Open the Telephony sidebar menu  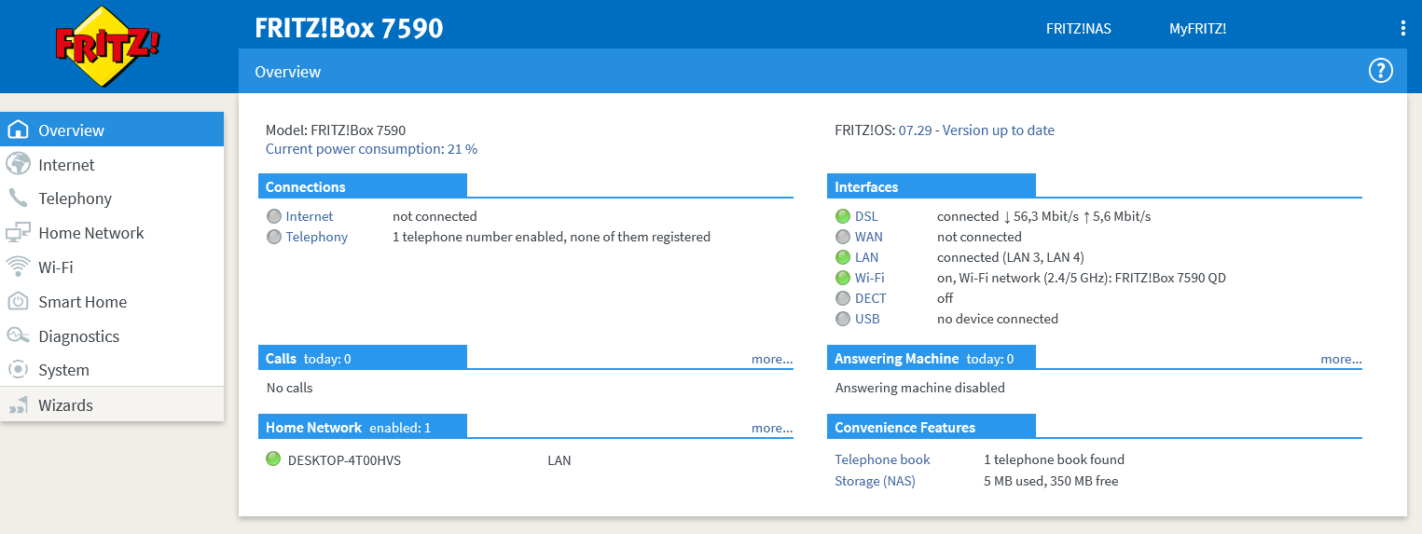tap(112, 199)
